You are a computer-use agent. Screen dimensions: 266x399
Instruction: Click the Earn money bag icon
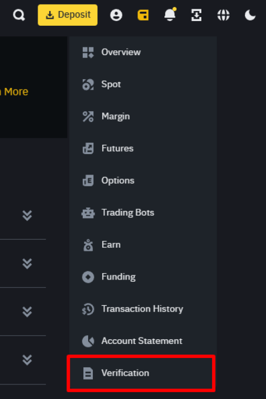[88, 245]
